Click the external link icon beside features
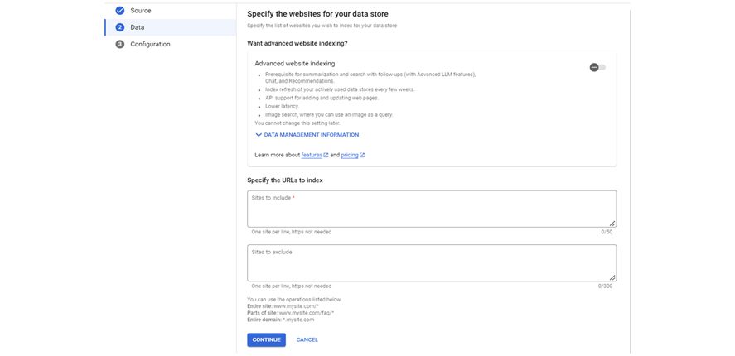The image size is (735, 356). click(x=326, y=155)
